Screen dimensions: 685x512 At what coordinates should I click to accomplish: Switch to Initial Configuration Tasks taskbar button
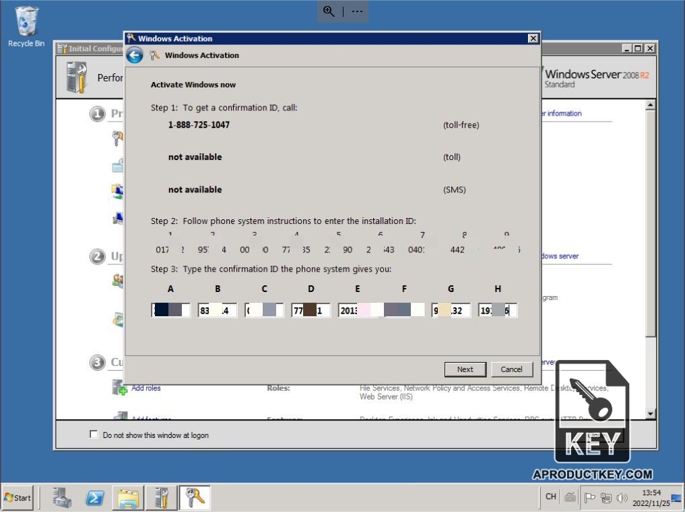(x=161, y=498)
